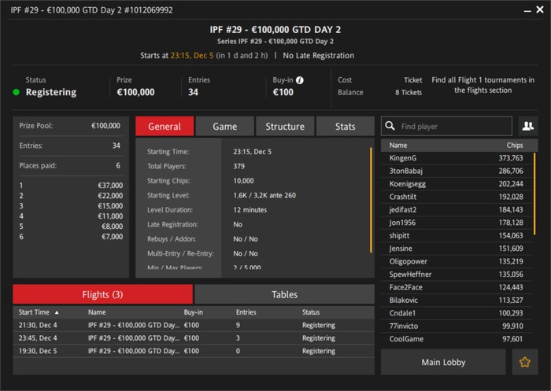Select player Face2Face in the list
Image resolution: width=551 pixels, height=391 pixels.
(457, 287)
